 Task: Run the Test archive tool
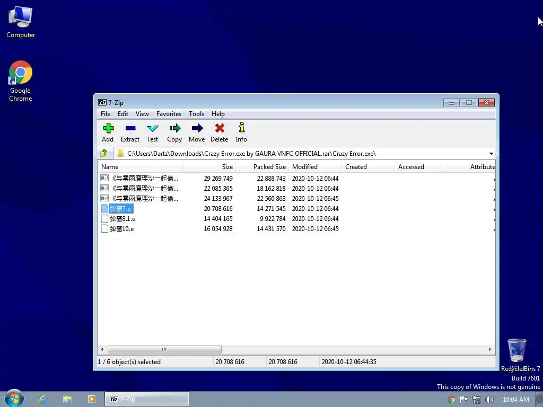tap(152, 128)
